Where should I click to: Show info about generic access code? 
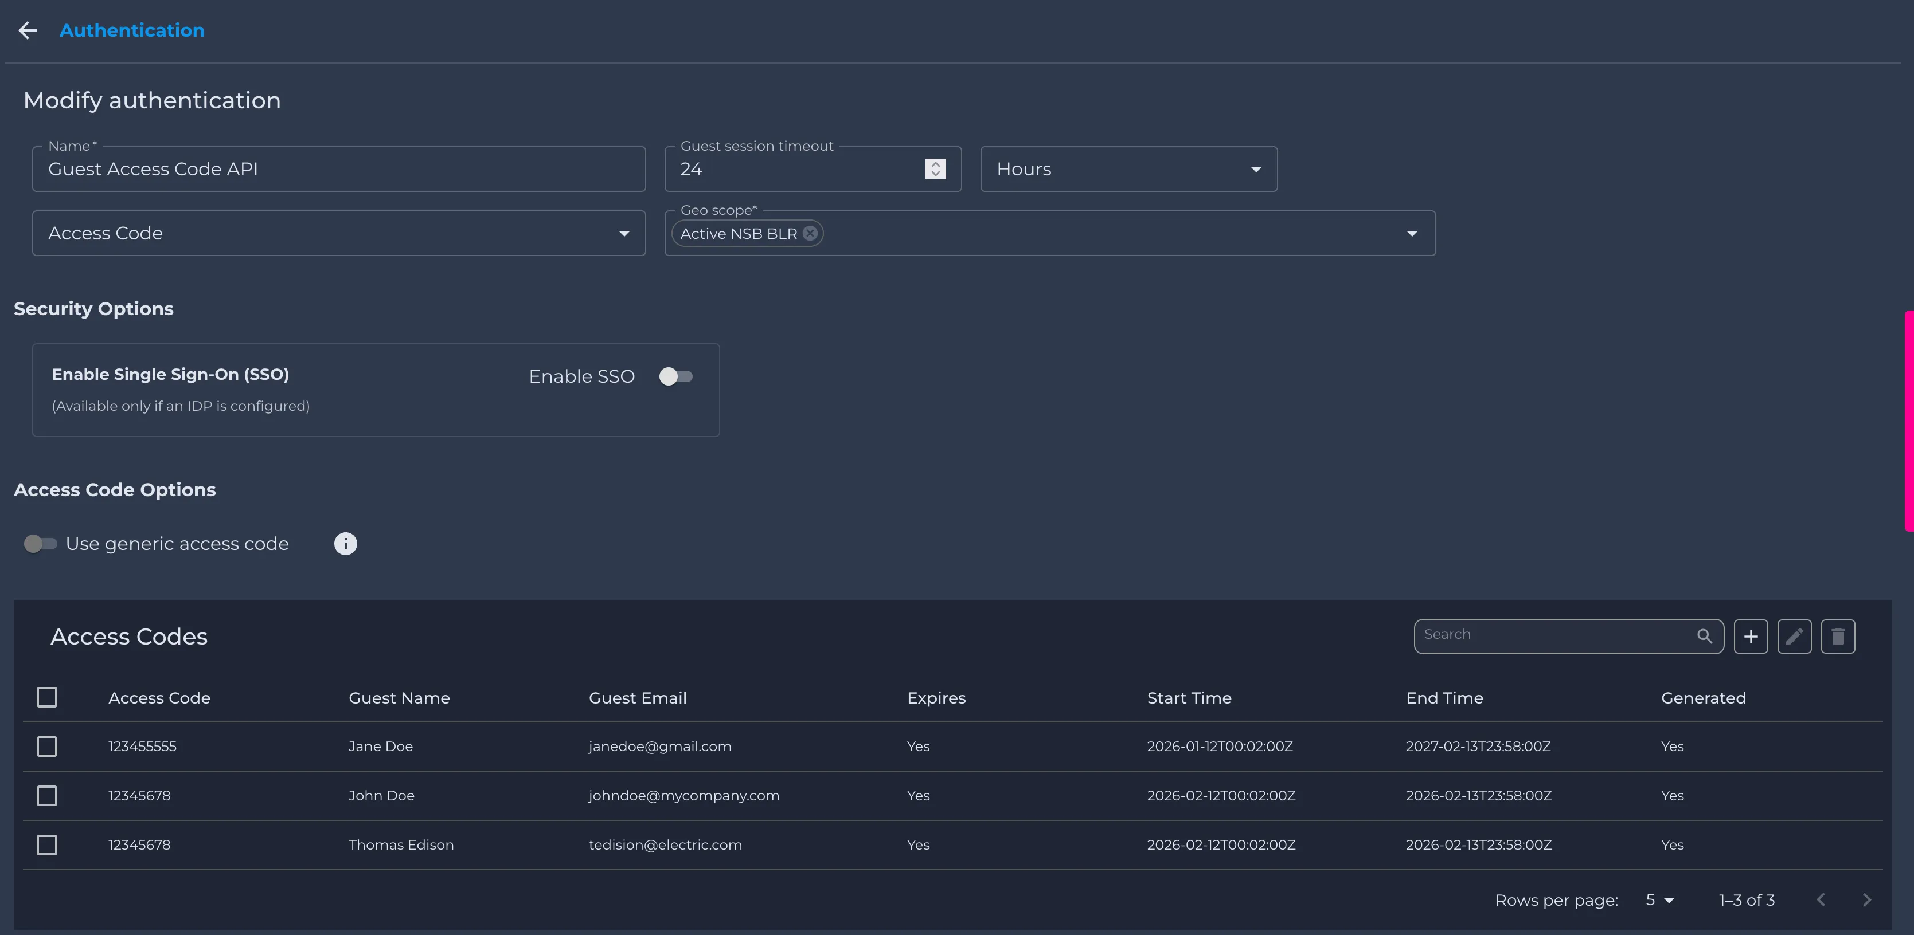346,544
